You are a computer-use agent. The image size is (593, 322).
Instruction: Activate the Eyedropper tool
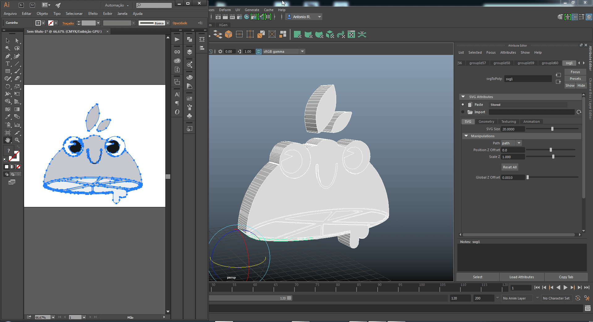pyautogui.click(x=8, y=117)
